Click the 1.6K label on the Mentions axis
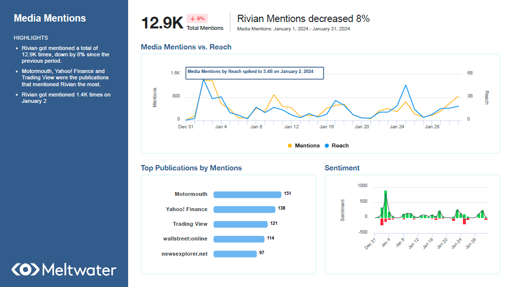 pyautogui.click(x=175, y=73)
